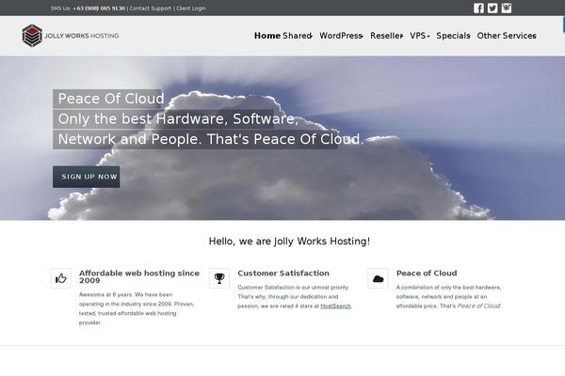Screen dimensions: 565x376
Task: Click the 'Awesome at 8 years' paragraph
Action: pos(137,308)
